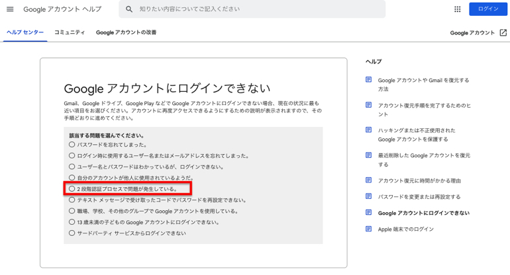
Task: Open link アカウント復元に時間がかかる理由
Action: (x=419, y=180)
